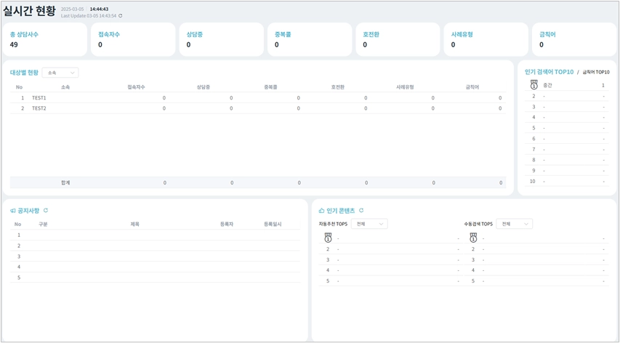Switch to the 인기 검색어 TOP10 tab
This screenshot has height=343, width=620.
(549, 72)
